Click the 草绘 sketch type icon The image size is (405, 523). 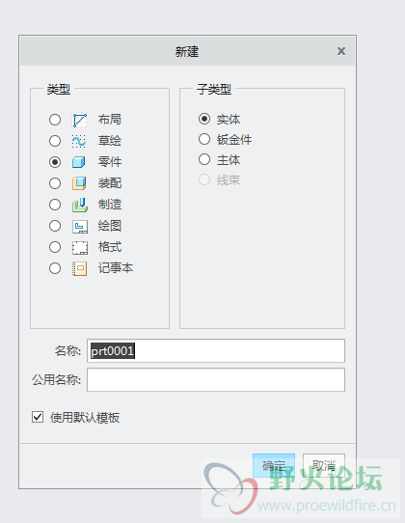pos(79,141)
